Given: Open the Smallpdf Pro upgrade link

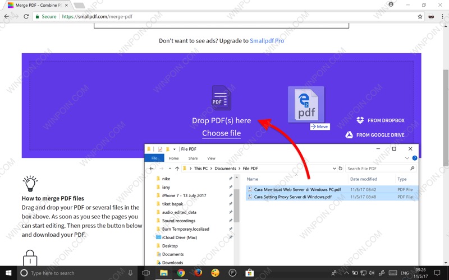Looking at the screenshot, I should click(267, 40).
